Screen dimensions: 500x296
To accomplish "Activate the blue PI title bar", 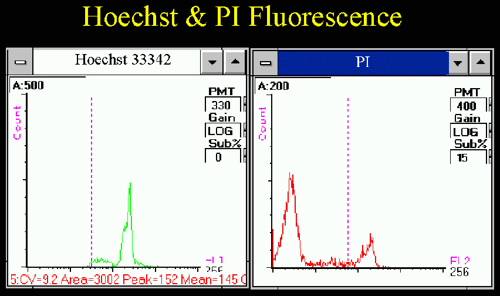I will click(x=362, y=62).
